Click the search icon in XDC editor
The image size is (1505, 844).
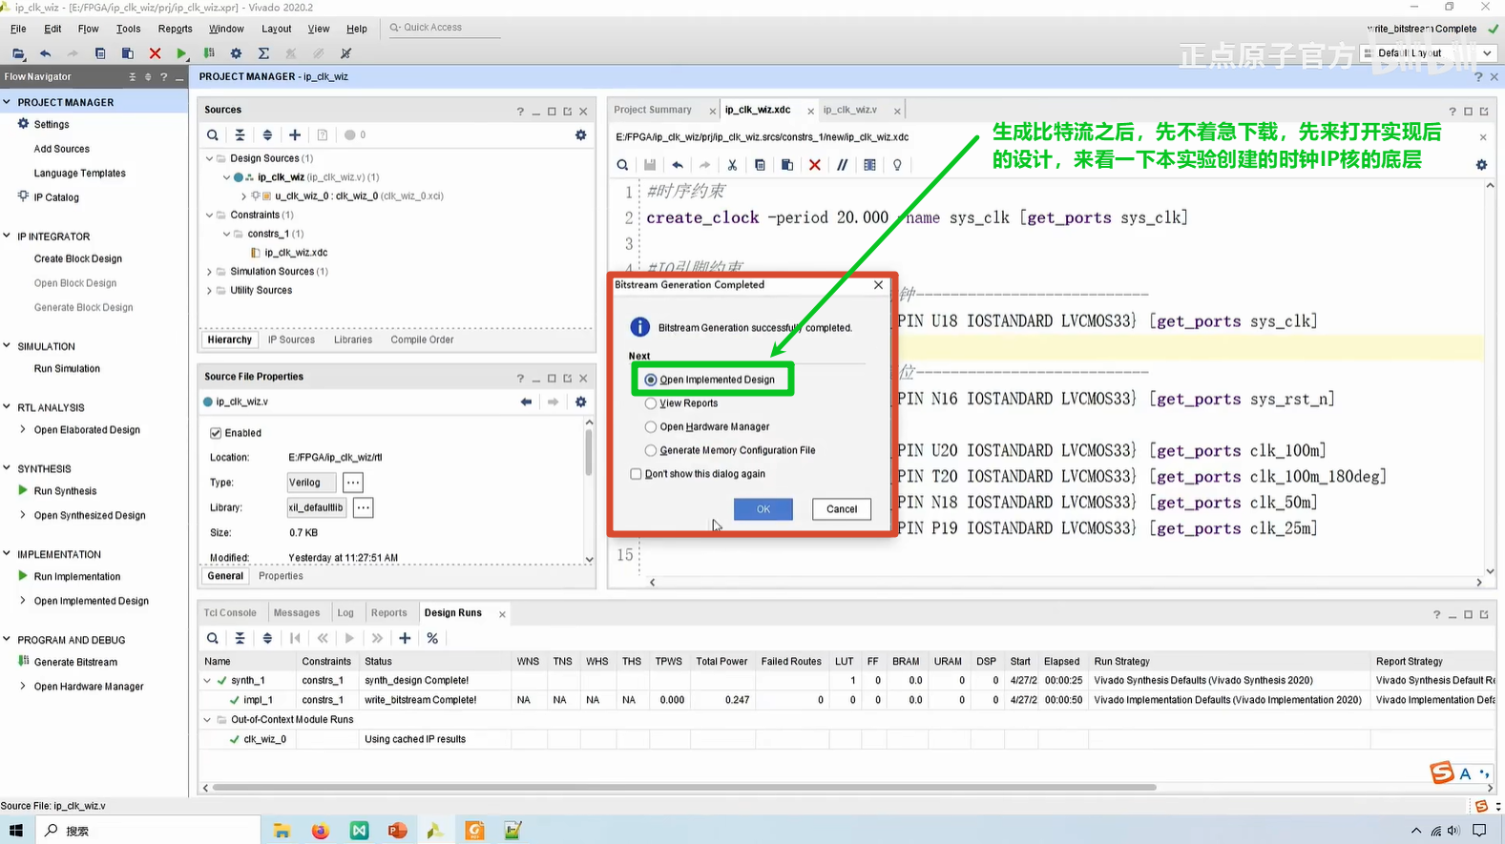click(622, 165)
